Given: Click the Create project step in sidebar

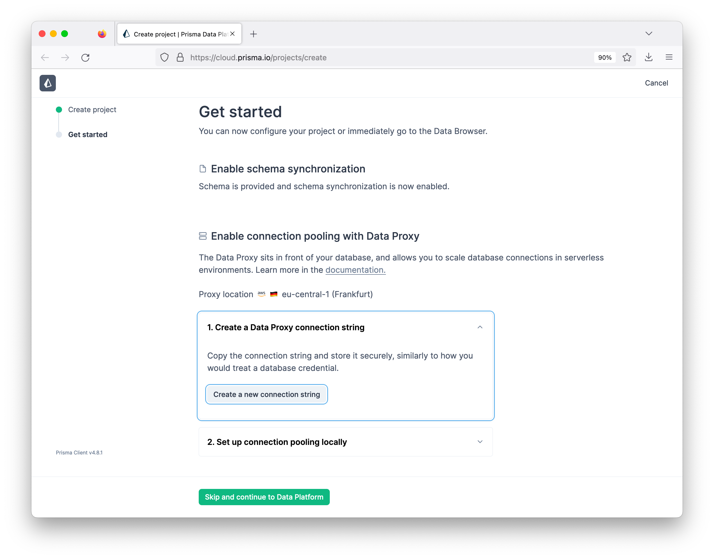Looking at the screenshot, I should (92, 109).
